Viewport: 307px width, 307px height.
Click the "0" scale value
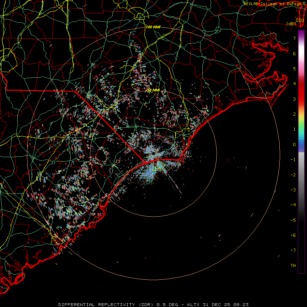[294, 145]
